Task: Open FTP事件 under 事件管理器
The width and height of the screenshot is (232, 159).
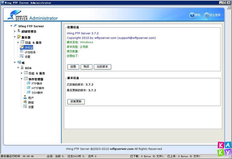Action: pyautogui.click(x=37, y=84)
